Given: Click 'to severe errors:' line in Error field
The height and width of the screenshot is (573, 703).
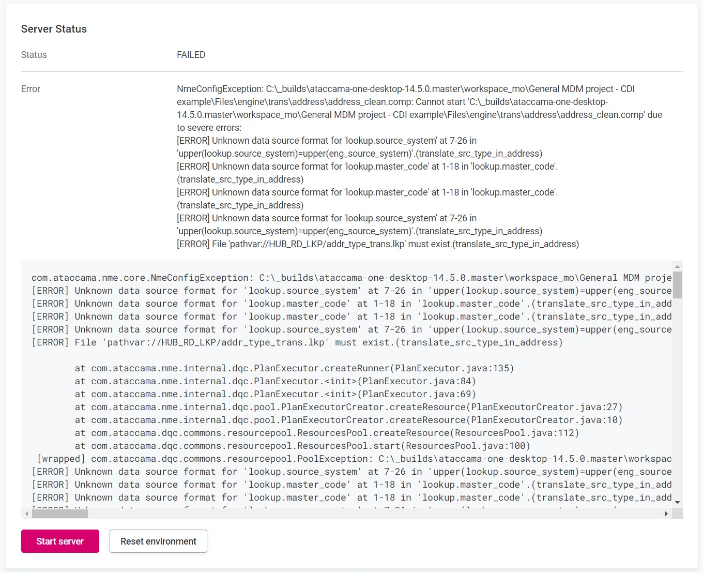Looking at the screenshot, I should pyautogui.click(x=209, y=128).
